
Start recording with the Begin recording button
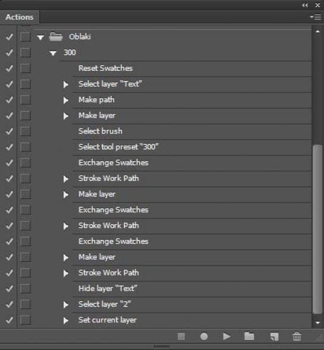tap(204, 336)
